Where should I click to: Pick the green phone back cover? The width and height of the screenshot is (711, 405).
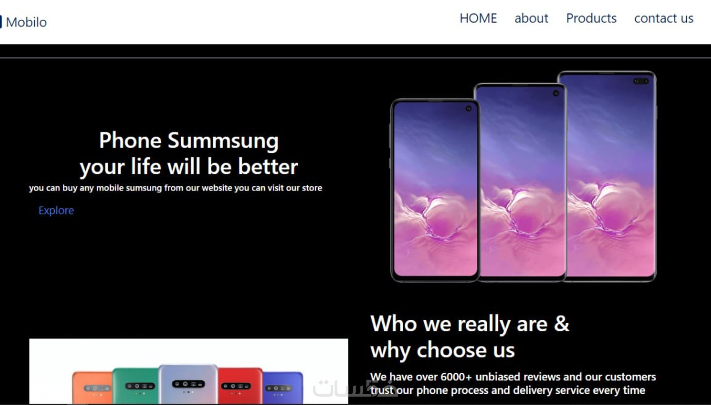pyautogui.click(x=136, y=386)
